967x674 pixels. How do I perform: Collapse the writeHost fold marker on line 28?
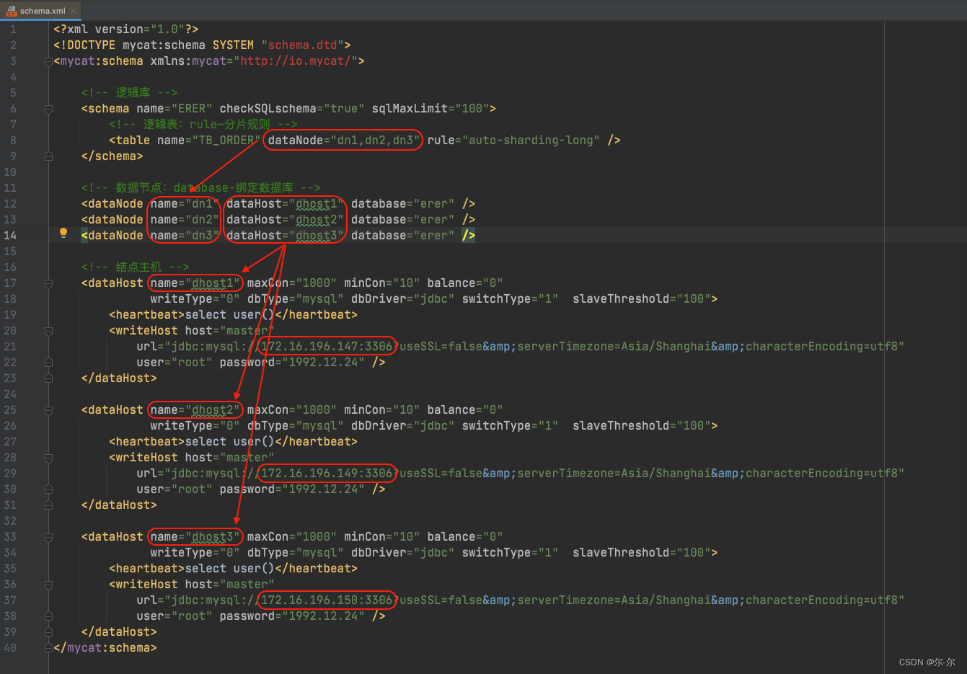[49, 458]
